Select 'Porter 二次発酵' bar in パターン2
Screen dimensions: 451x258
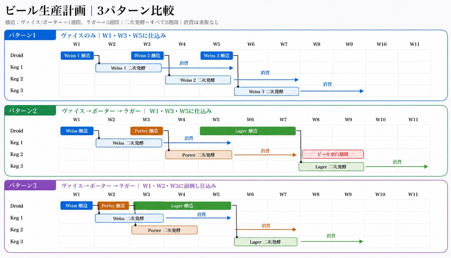point(199,155)
